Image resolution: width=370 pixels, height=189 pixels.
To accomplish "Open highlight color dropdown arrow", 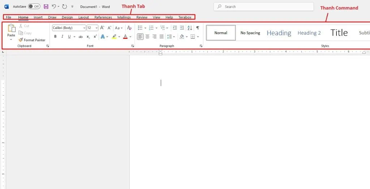I will tap(119, 37).
